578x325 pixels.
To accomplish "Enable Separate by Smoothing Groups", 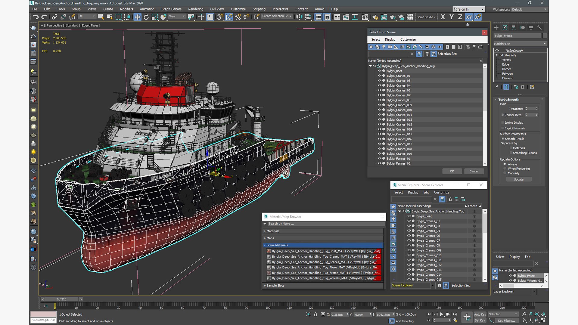I will 511,153.
